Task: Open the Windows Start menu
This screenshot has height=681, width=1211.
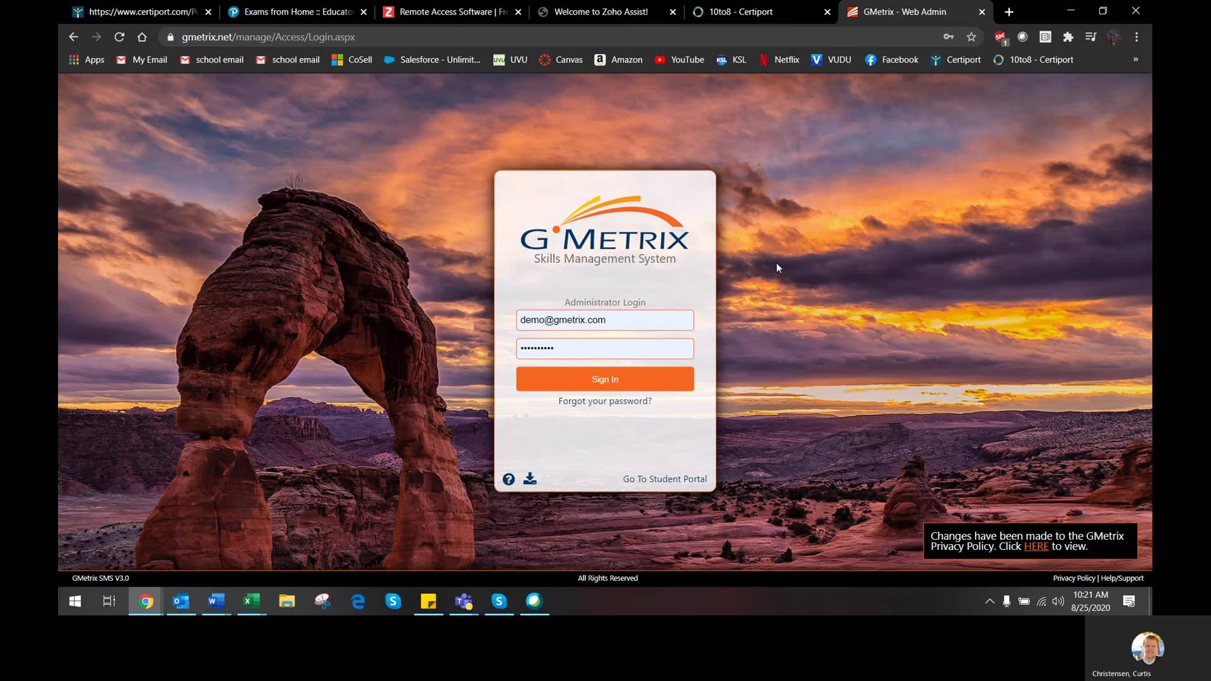Action: [74, 602]
